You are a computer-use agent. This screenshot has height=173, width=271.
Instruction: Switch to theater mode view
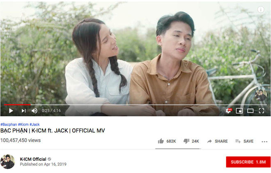click(250, 111)
